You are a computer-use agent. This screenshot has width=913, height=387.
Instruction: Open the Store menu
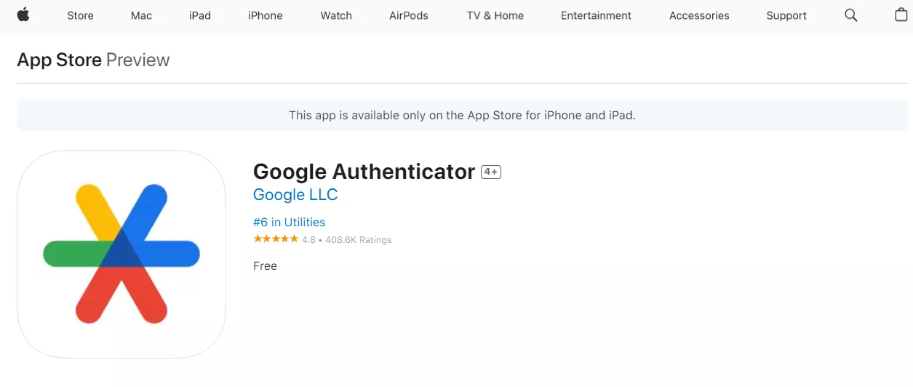tap(80, 15)
